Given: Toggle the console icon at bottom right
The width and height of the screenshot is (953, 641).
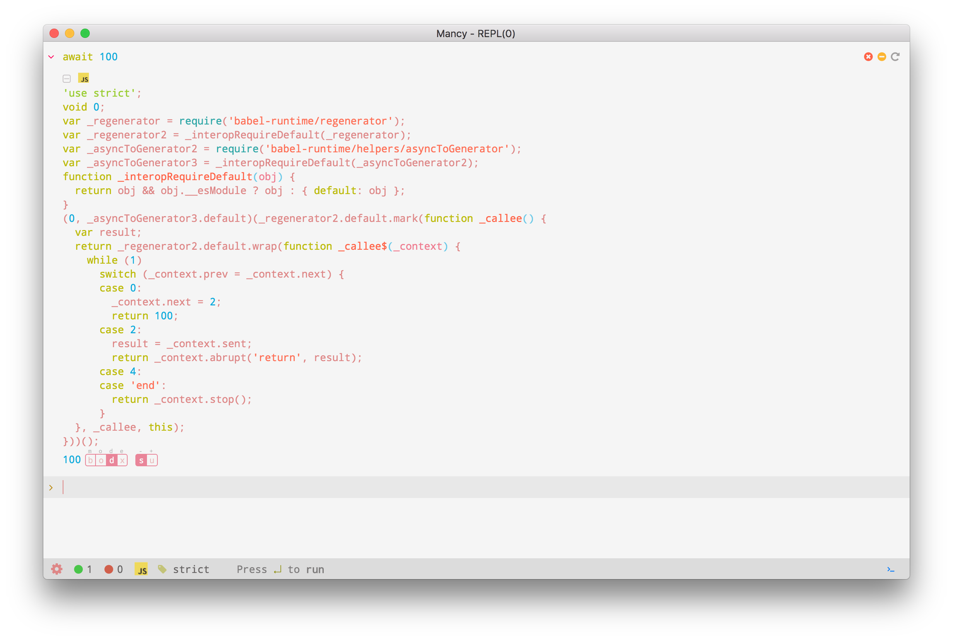Looking at the screenshot, I should (890, 569).
